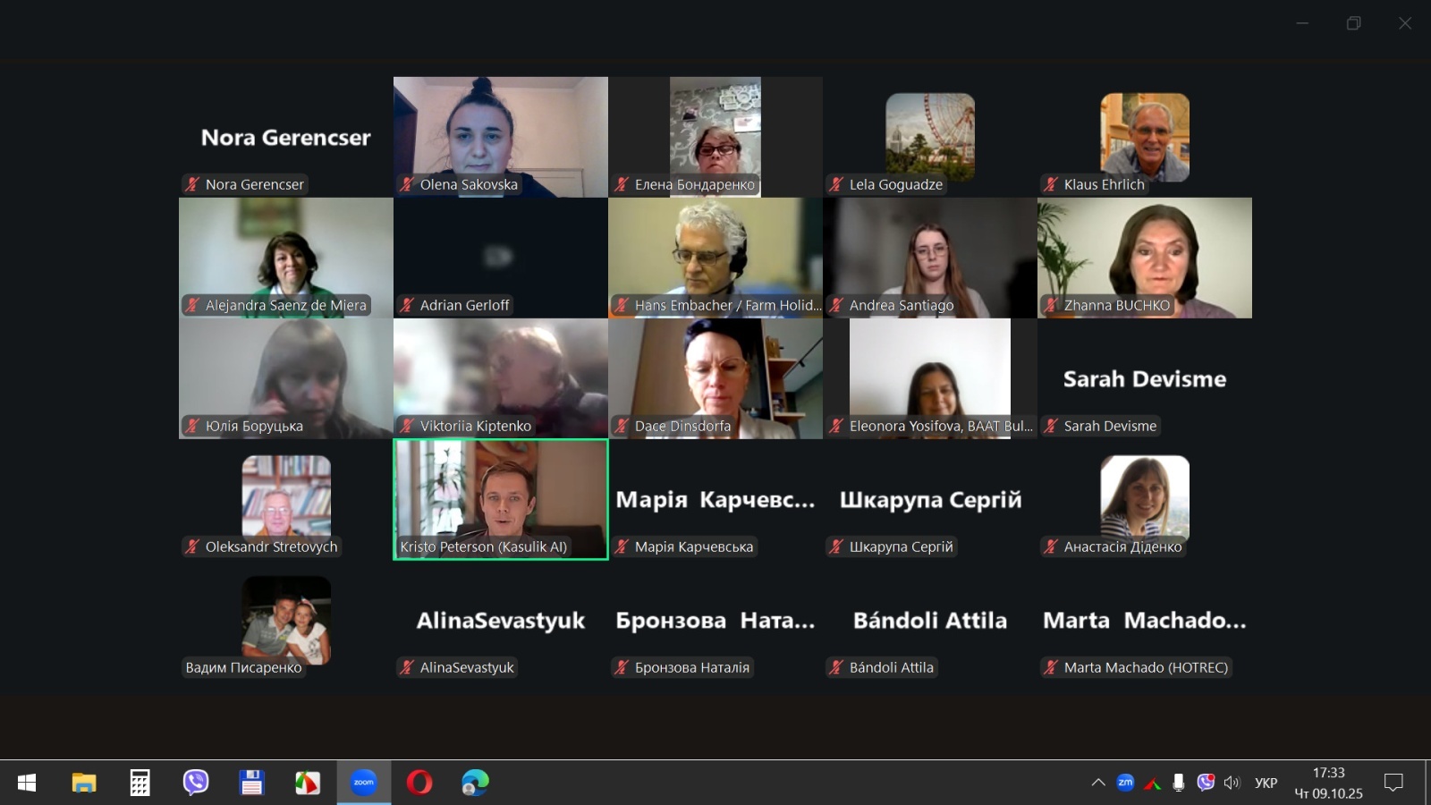Screen dimensions: 1431x805
Task: Open the notification Action Center
Action: pyautogui.click(x=1393, y=783)
